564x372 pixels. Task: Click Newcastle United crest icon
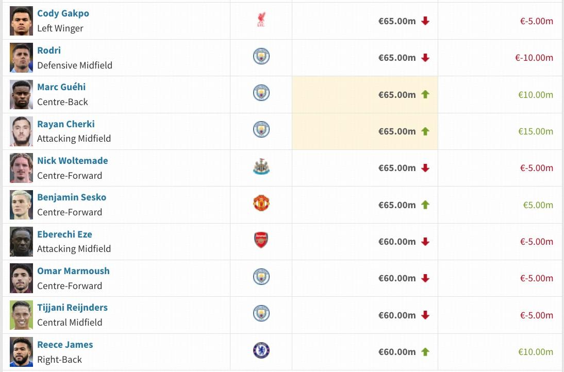coord(261,167)
